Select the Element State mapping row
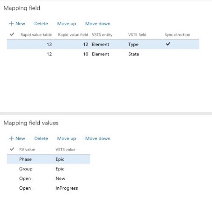The width and height of the screenshot is (212, 198). 103,54
